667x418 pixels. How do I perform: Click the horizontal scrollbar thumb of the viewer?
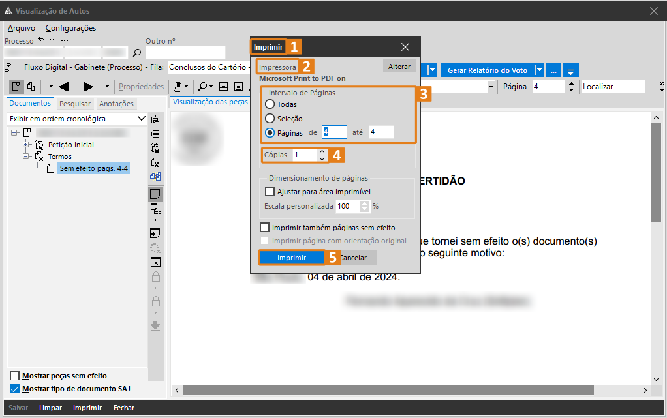(x=388, y=390)
